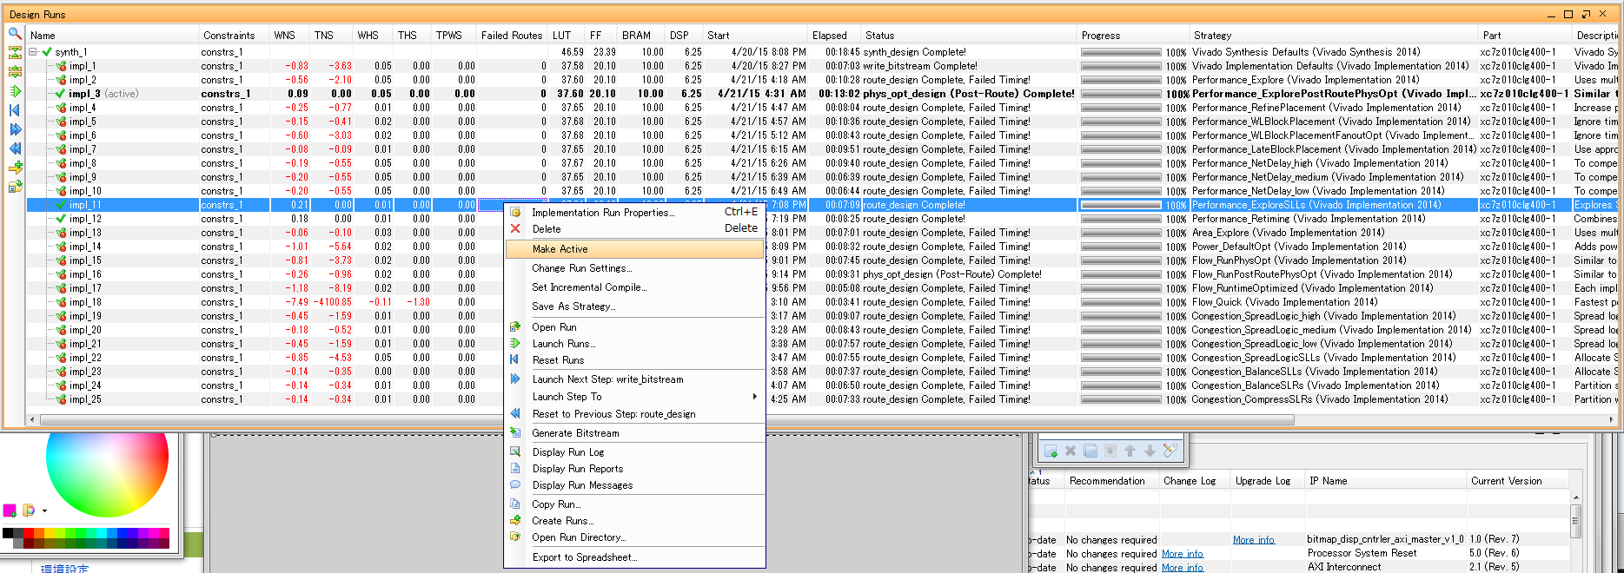The height and width of the screenshot is (573, 1624).
Task: Click the color palette folder icon
Action: (x=29, y=510)
